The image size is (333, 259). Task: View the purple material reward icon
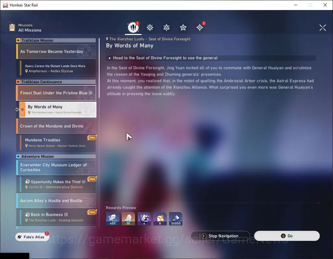[x=144, y=219]
